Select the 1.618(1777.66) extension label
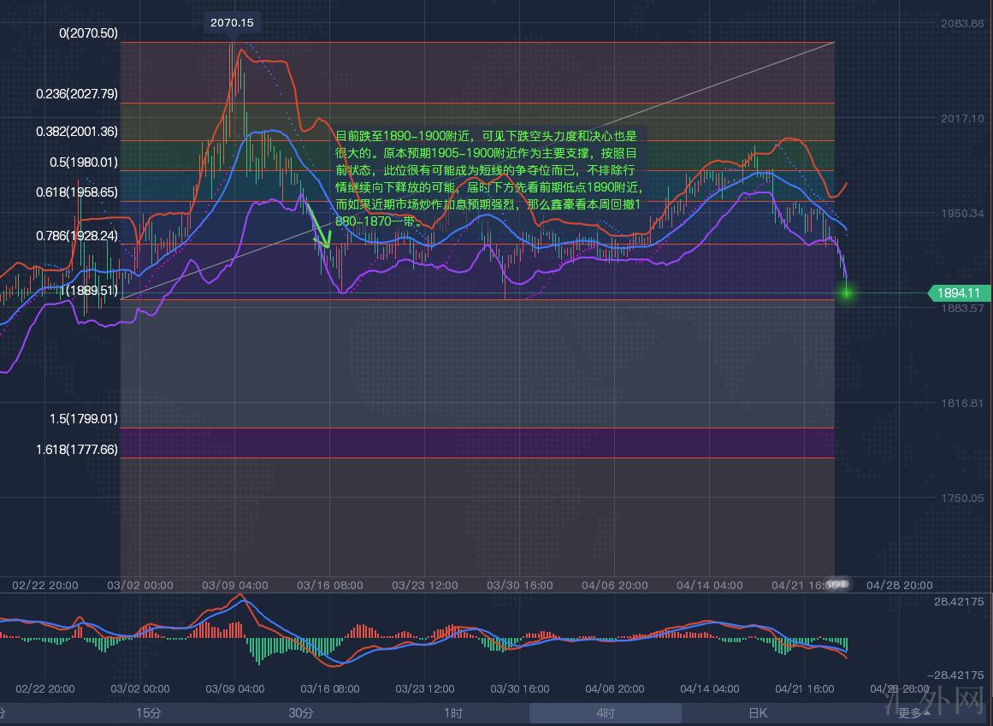 point(77,449)
